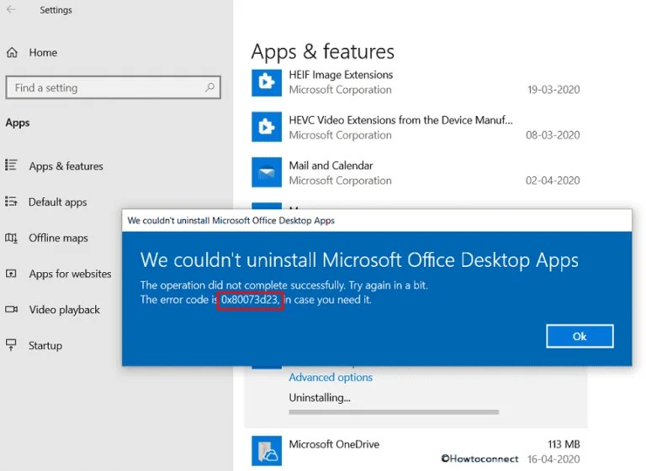646x471 pixels.
Task: Click the Uninstalling... status text
Action: [320, 398]
